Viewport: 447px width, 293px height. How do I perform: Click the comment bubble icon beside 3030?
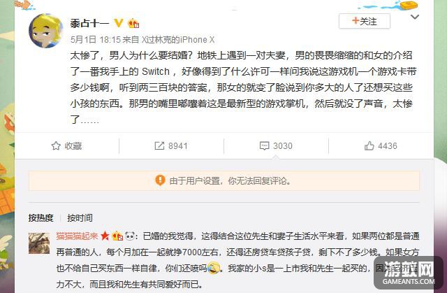(x=264, y=145)
